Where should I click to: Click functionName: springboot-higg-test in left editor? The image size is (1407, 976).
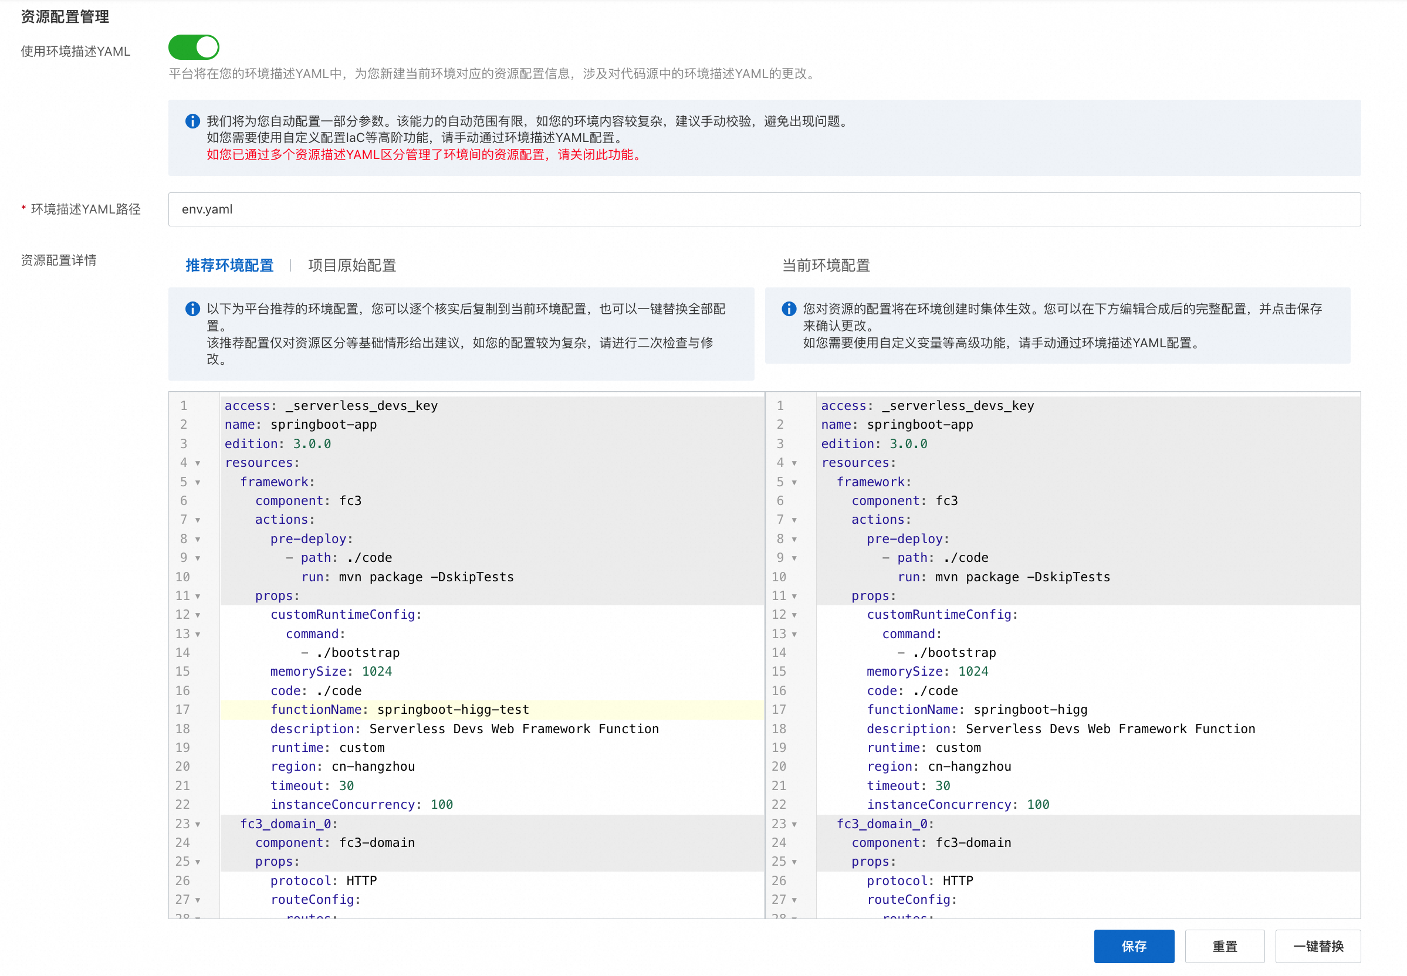pos(400,709)
